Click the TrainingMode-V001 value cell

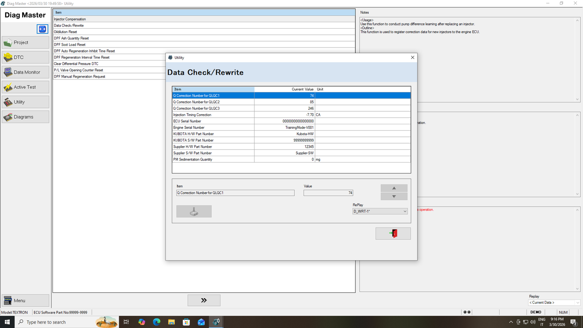tap(284, 127)
